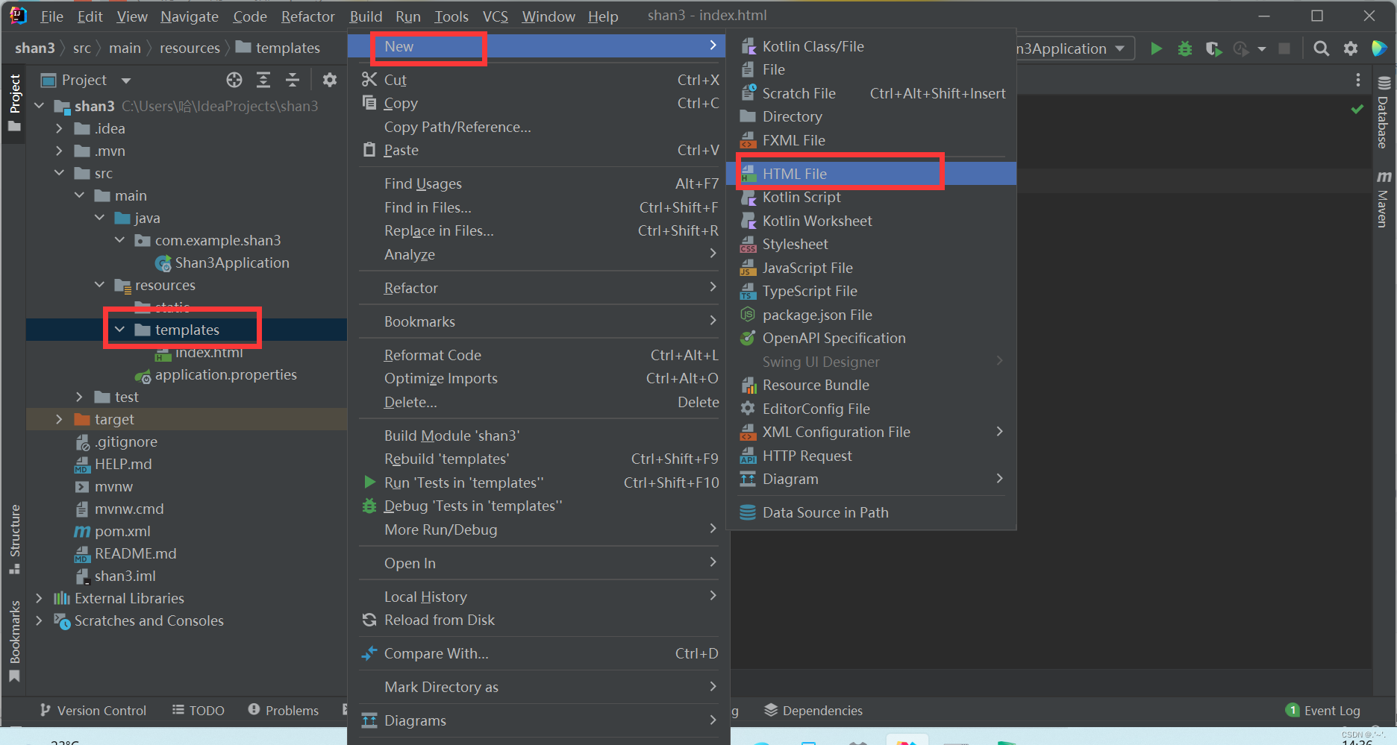
Task: Collapse the shan3 root project node
Action: coord(40,106)
